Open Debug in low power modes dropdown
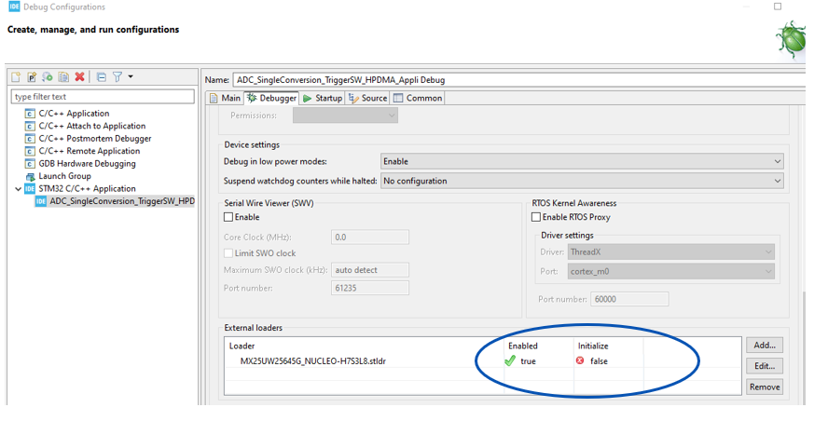Image resolution: width=828 pixels, height=421 pixels. pyautogui.click(x=582, y=161)
